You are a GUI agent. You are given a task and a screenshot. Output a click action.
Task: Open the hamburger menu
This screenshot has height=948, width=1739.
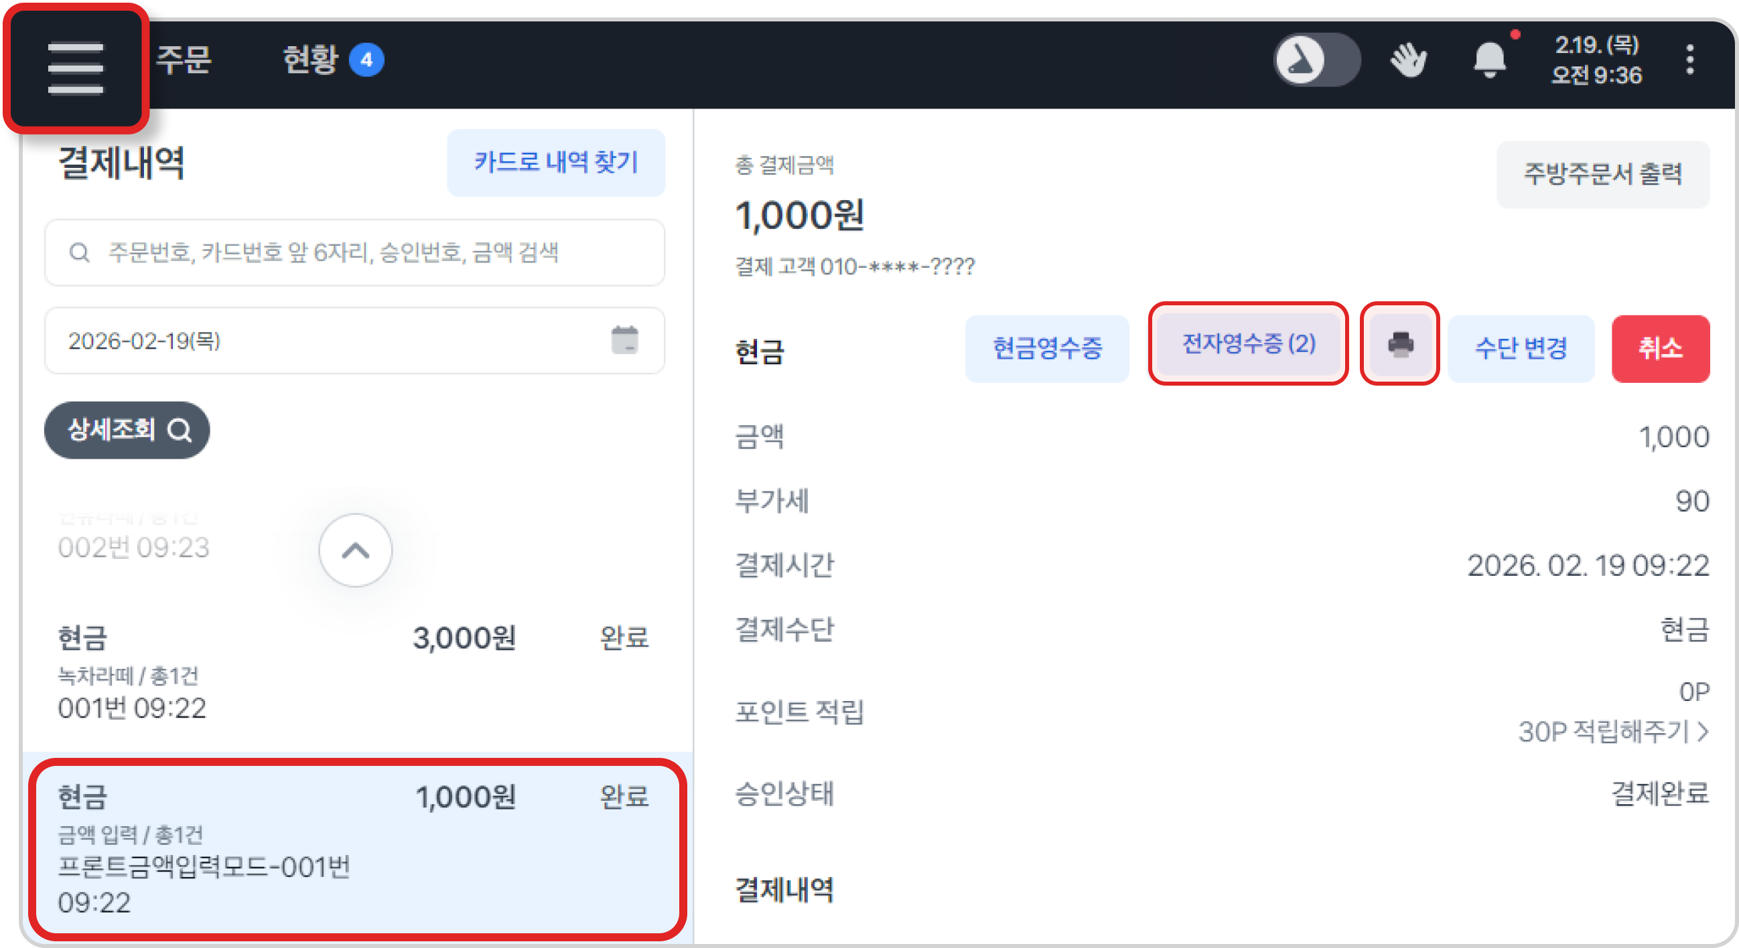(76, 68)
